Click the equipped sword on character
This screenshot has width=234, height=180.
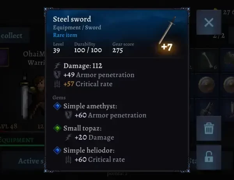click(x=25, y=97)
